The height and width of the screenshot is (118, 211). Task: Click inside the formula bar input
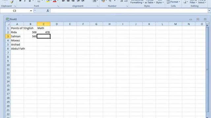(129, 11)
